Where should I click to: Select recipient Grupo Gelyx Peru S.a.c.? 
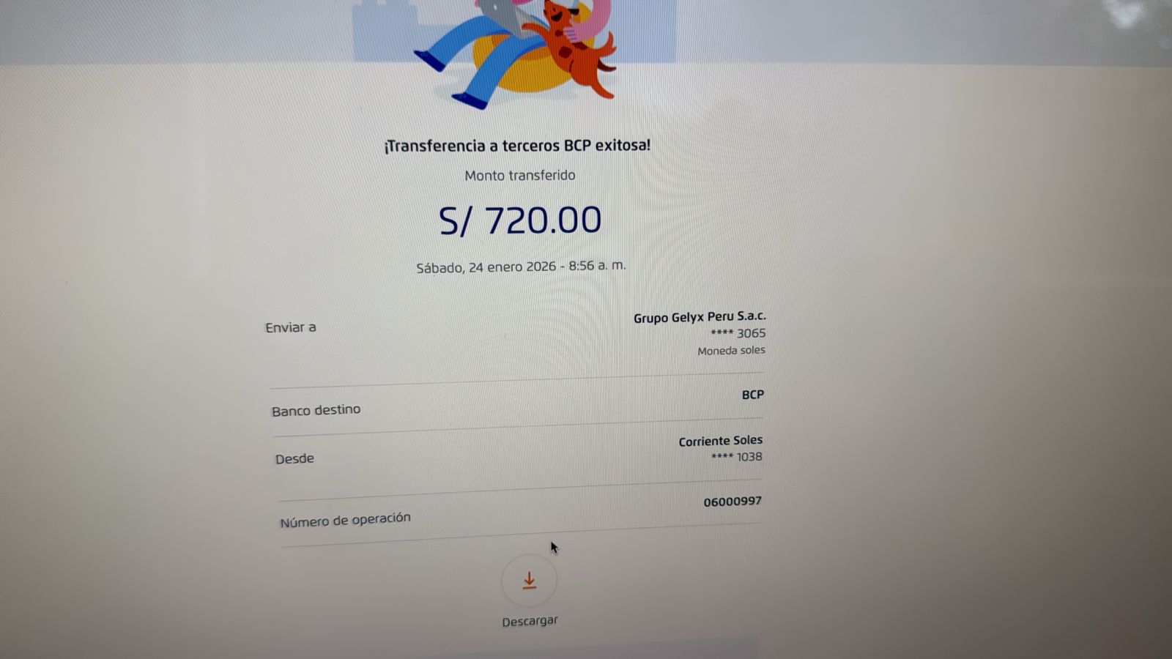(700, 317)
